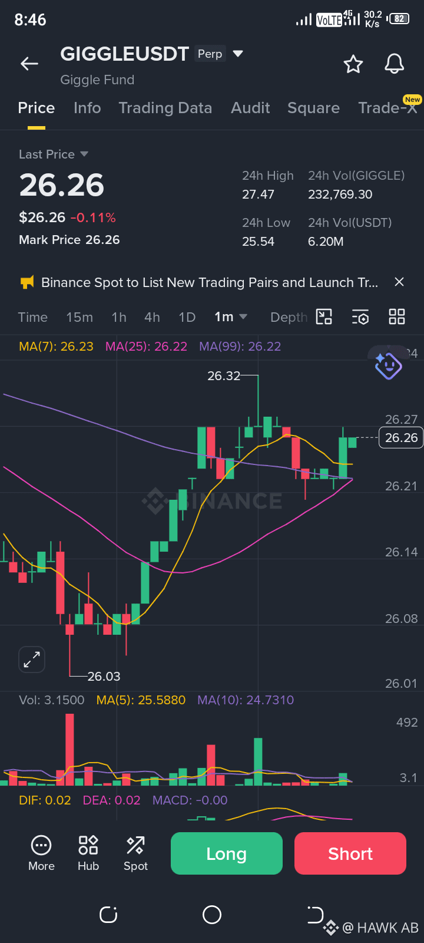Tap the Giggle Fund subtitle

coord(97,80)
